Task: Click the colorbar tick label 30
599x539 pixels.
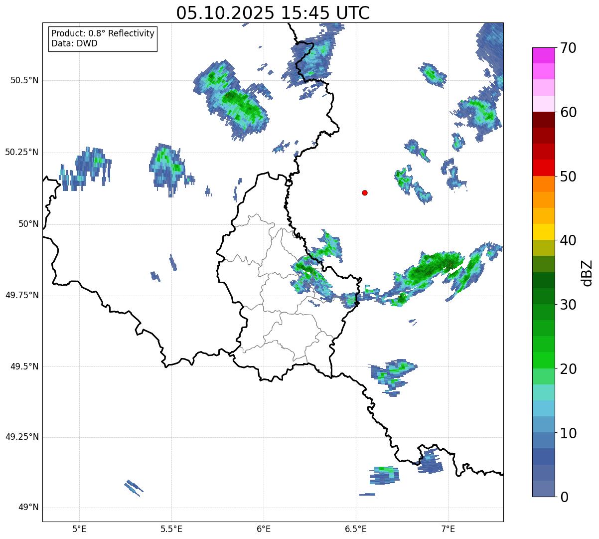Action: [x=568, y=305]
